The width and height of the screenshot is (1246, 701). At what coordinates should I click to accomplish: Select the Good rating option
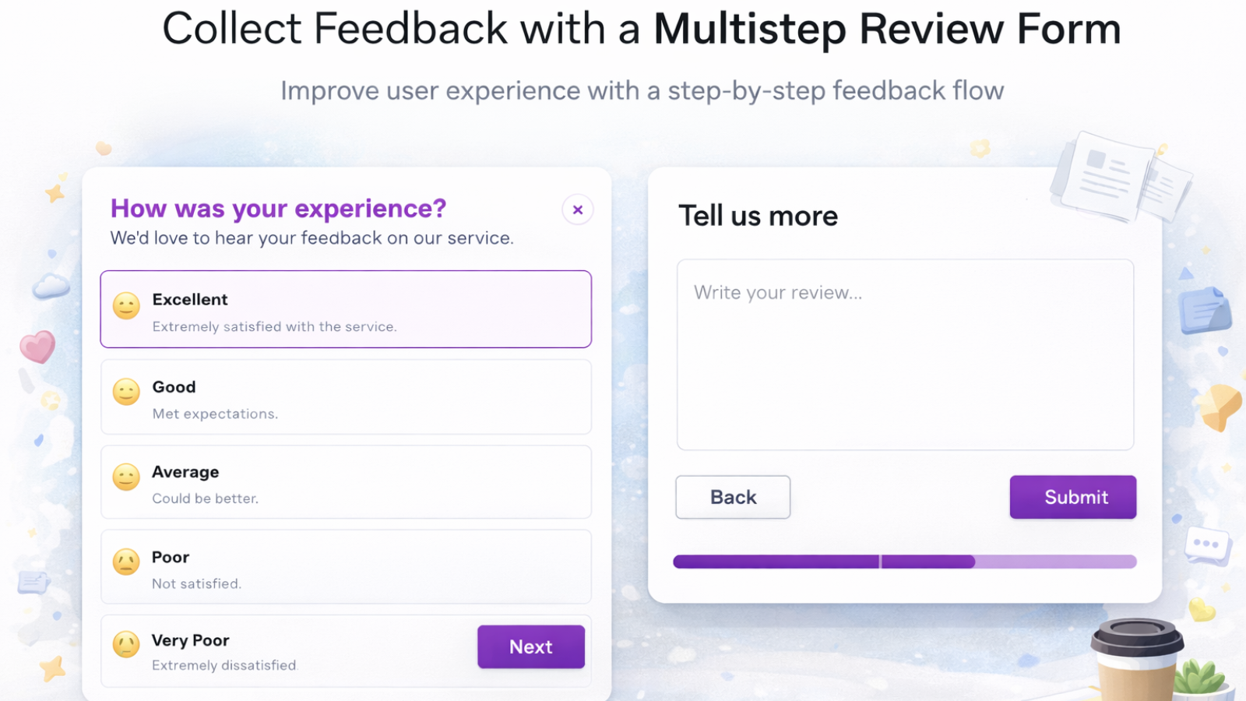[x=346, y=396]
